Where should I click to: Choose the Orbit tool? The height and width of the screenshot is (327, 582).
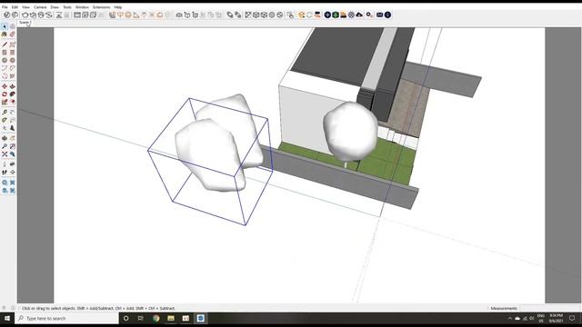[x=5, y=138]
